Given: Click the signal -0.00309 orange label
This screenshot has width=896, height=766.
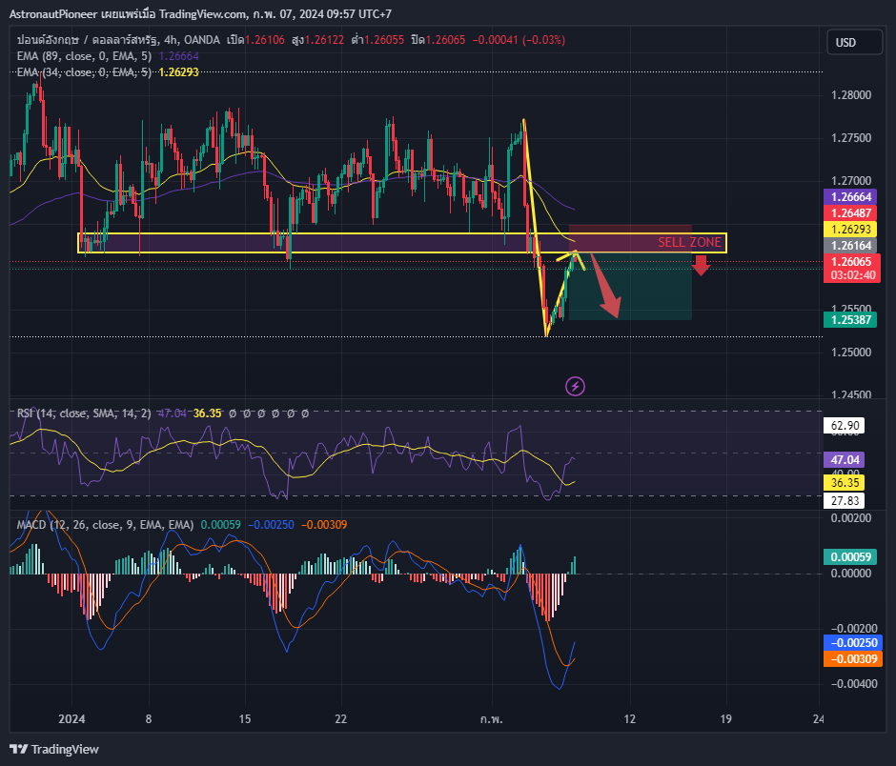Looking at the screenshot, I should coord(852,658).
